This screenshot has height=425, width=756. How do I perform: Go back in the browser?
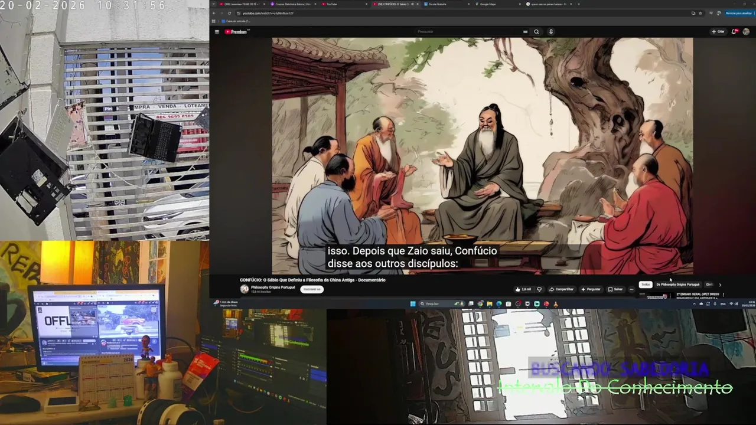tap(214, 13)
